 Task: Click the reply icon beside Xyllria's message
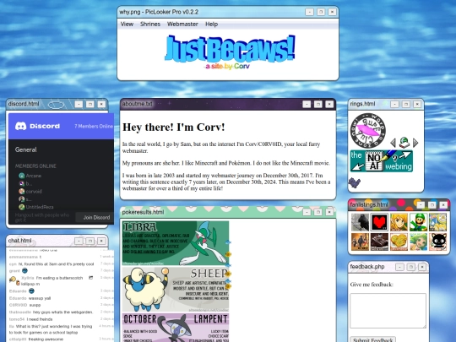point(90,278)
